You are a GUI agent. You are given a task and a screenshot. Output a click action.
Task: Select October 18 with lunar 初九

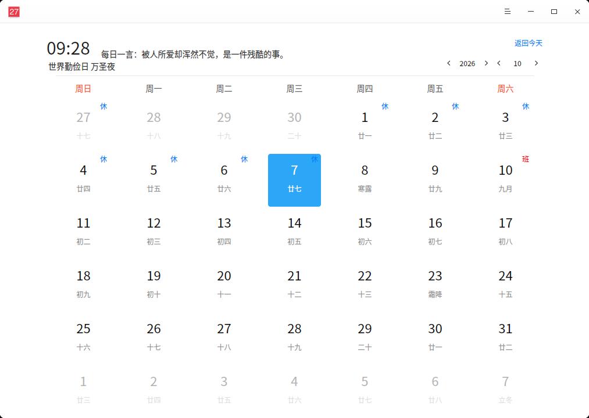pyautogui.click(x=83, y=286)
